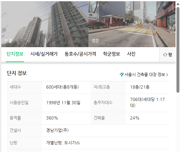Click the 360% floor area ratio
The image size is (180, 152).
pyautogui.click(x=52, y=118)
